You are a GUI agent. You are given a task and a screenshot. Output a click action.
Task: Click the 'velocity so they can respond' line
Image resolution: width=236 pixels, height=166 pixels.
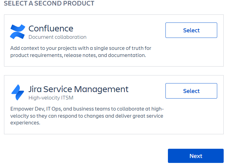[87, 116]
